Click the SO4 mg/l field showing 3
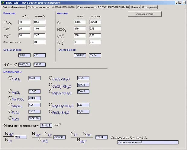Screen dimensions: 187x150 (x=80, y=42)
